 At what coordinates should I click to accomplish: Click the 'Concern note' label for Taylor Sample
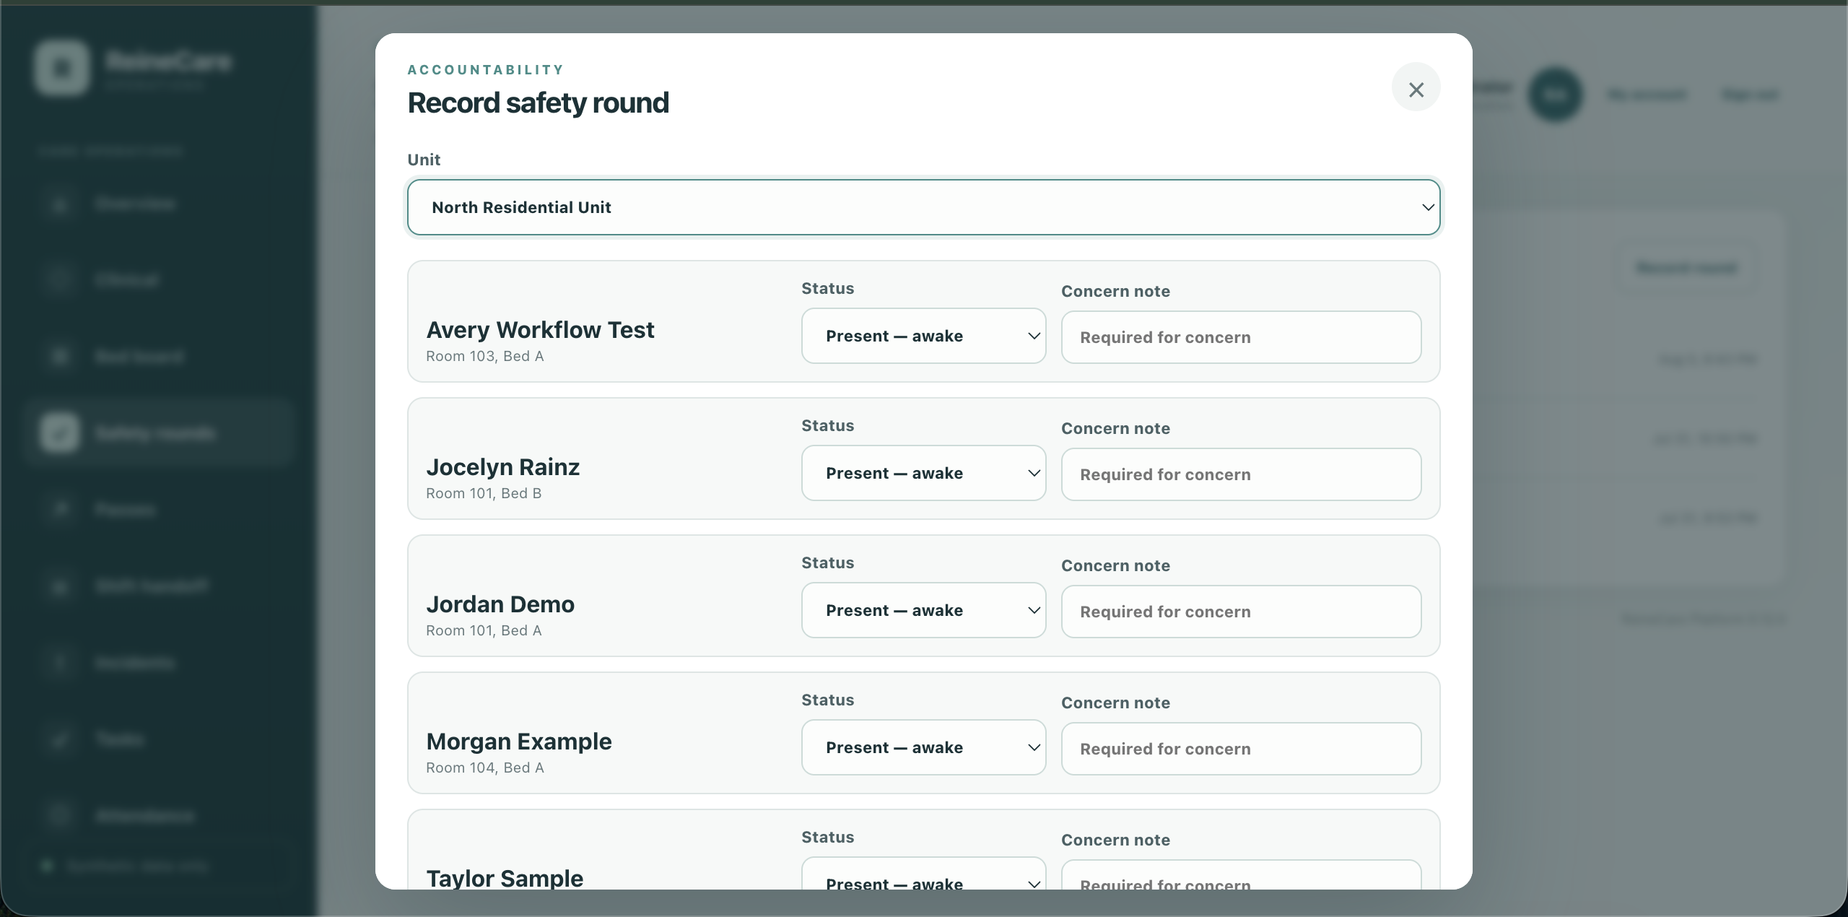click(x=1115, y=840)
